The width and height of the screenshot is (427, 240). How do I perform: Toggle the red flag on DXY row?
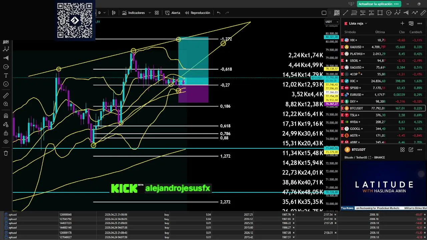342,101
